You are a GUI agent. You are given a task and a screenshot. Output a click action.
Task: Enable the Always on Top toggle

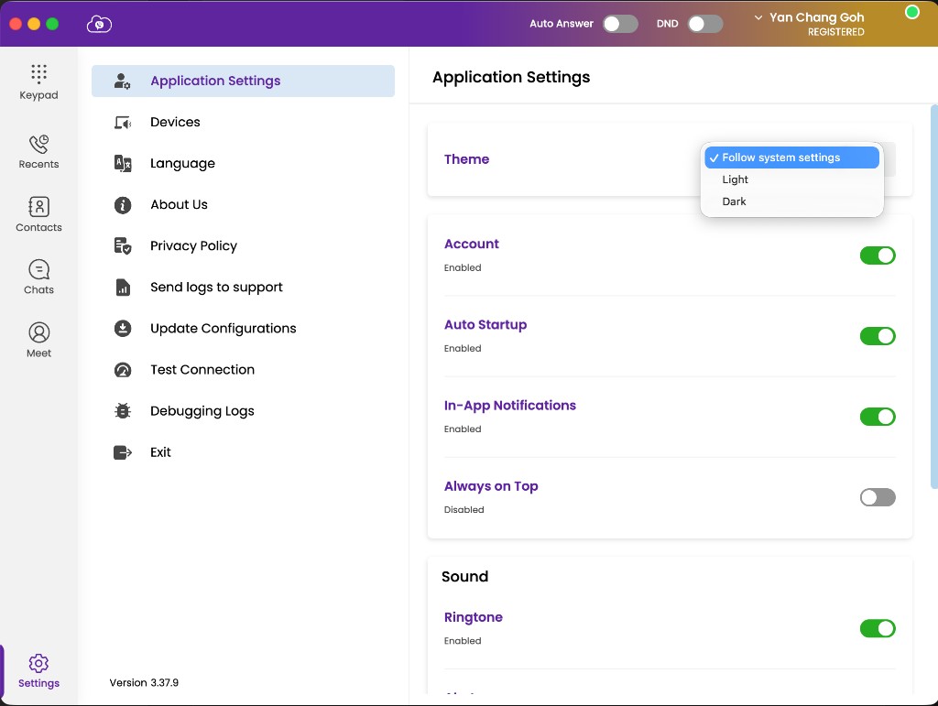tap(878, 497)
